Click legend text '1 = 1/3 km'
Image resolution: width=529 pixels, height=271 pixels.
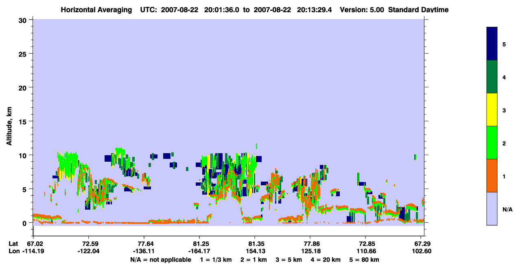pos(216,260)
